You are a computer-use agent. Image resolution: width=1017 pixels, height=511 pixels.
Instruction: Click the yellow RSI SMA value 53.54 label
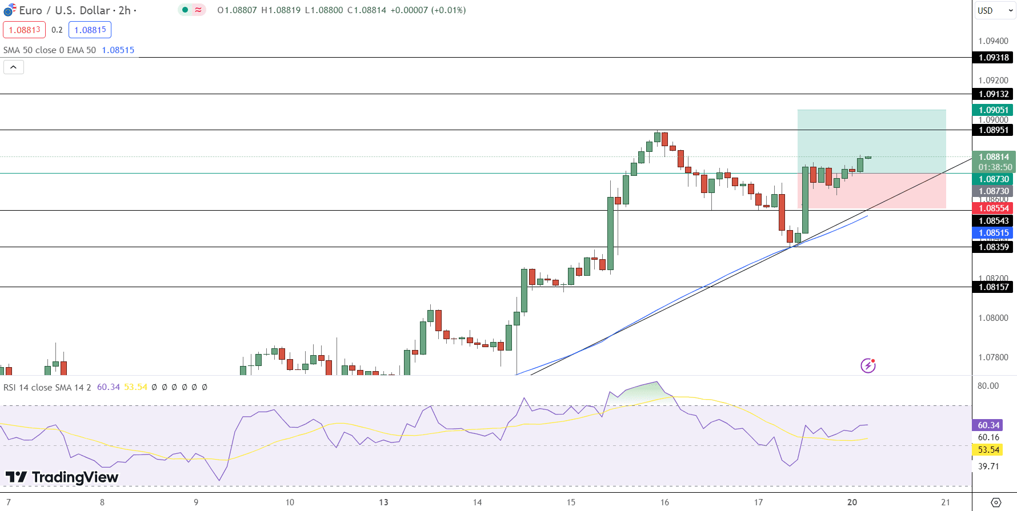point(988,450)
